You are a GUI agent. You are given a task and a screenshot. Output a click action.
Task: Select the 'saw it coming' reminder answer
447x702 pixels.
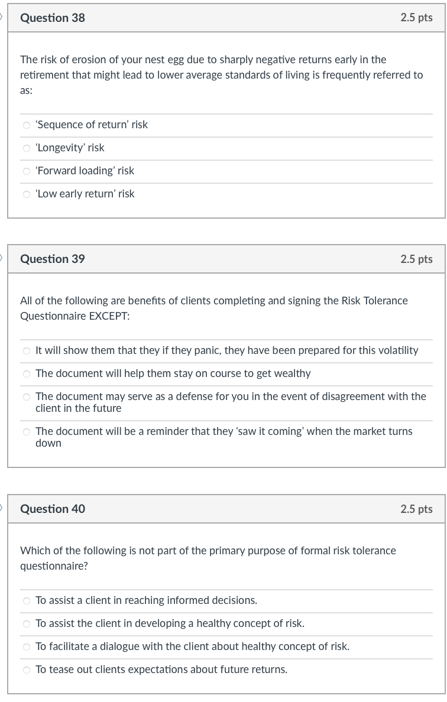(26, 431)
